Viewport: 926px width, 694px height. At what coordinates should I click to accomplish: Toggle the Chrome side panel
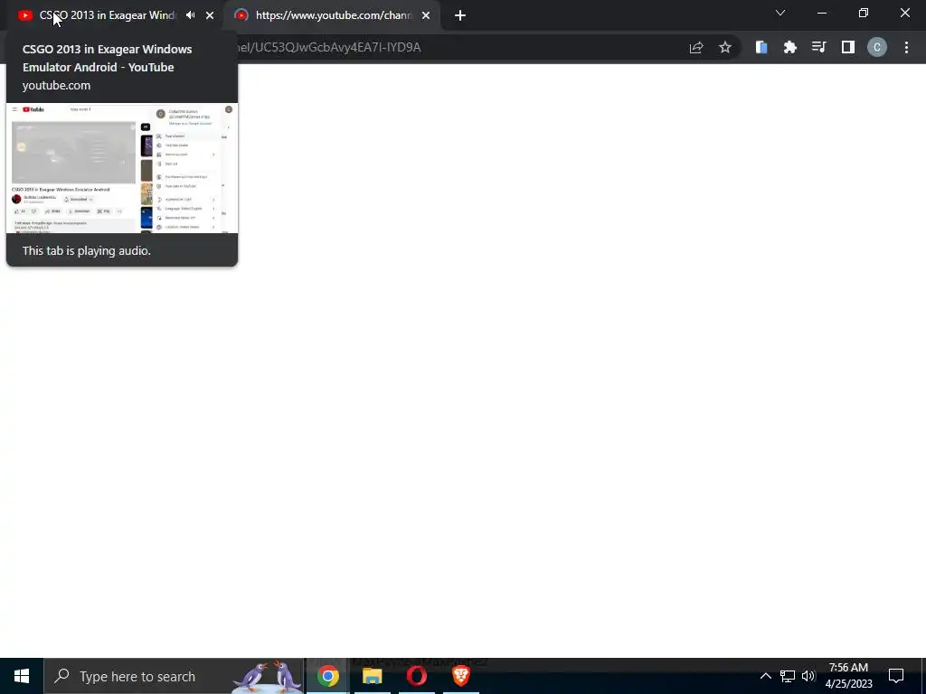[848, 47]
